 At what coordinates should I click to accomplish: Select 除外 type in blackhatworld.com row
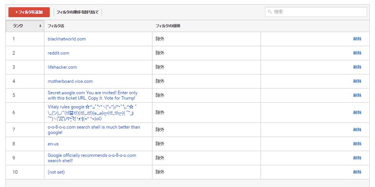tap(160, 39)
